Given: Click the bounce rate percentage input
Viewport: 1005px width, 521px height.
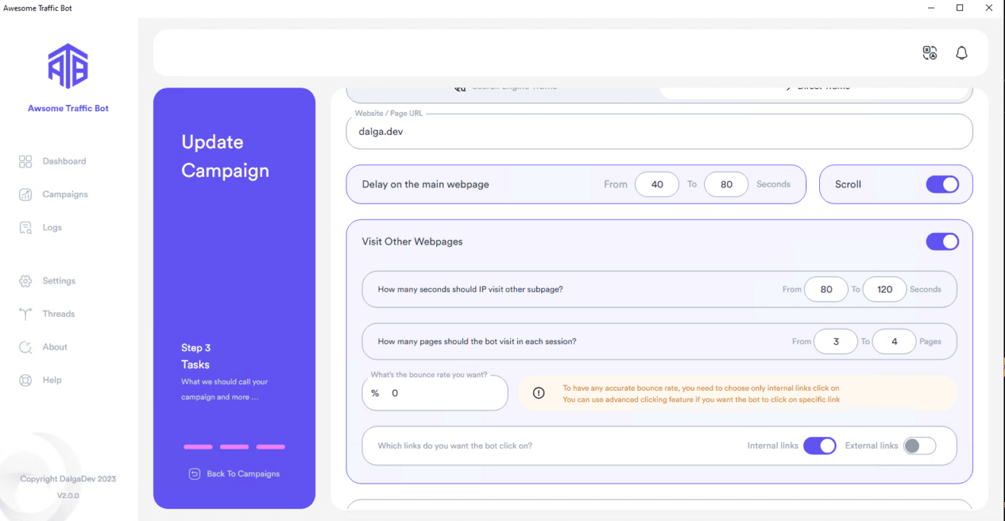Looking at the screenshot, I should (x=434, y=393).
